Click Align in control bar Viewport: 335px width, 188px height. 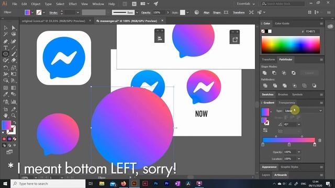(206, 13)
